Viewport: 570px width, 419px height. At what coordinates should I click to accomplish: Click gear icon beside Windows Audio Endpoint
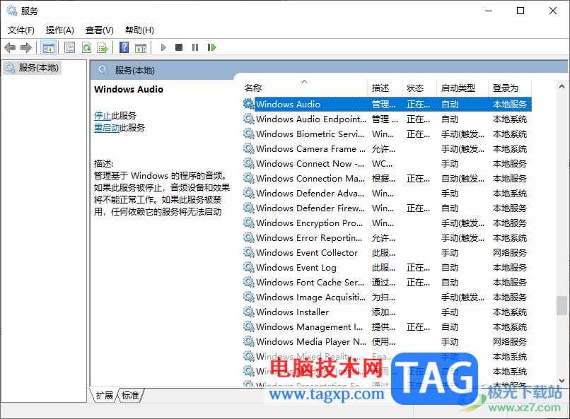249,119
